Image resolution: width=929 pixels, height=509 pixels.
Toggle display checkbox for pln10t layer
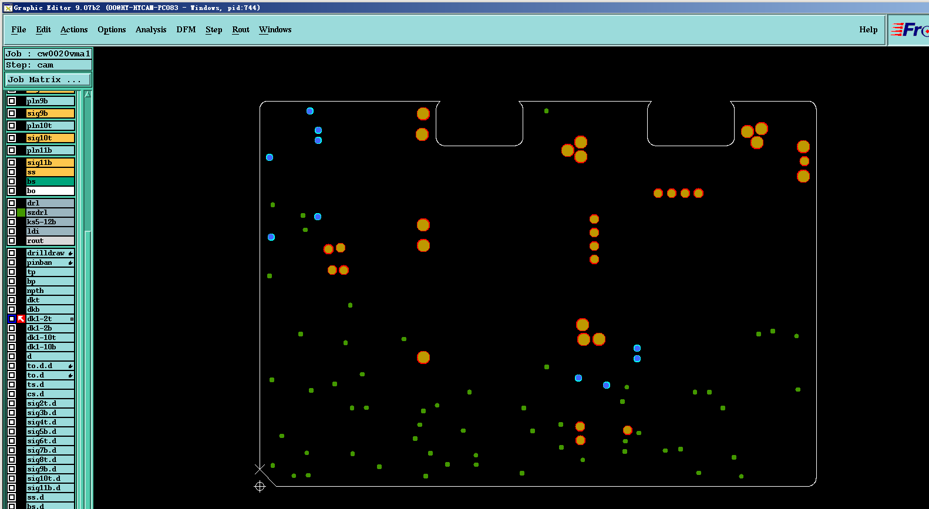(12, 126)
